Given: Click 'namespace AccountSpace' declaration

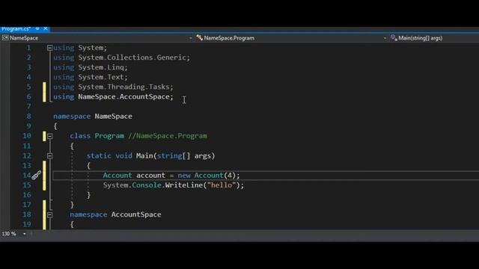Looking at the screenshot, I should click(x=115, y=214).
